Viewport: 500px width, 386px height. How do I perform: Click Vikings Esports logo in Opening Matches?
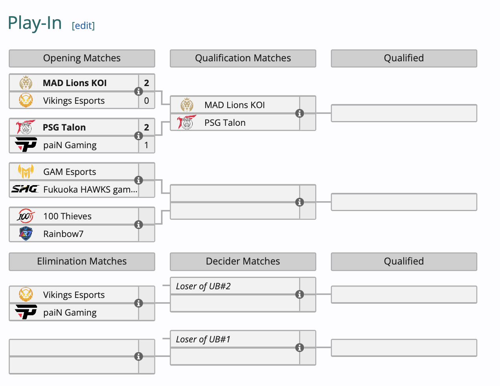pos(26,101)
